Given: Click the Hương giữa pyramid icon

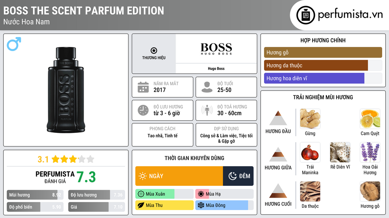Looking at the screenshot, I should coord(278,154).
